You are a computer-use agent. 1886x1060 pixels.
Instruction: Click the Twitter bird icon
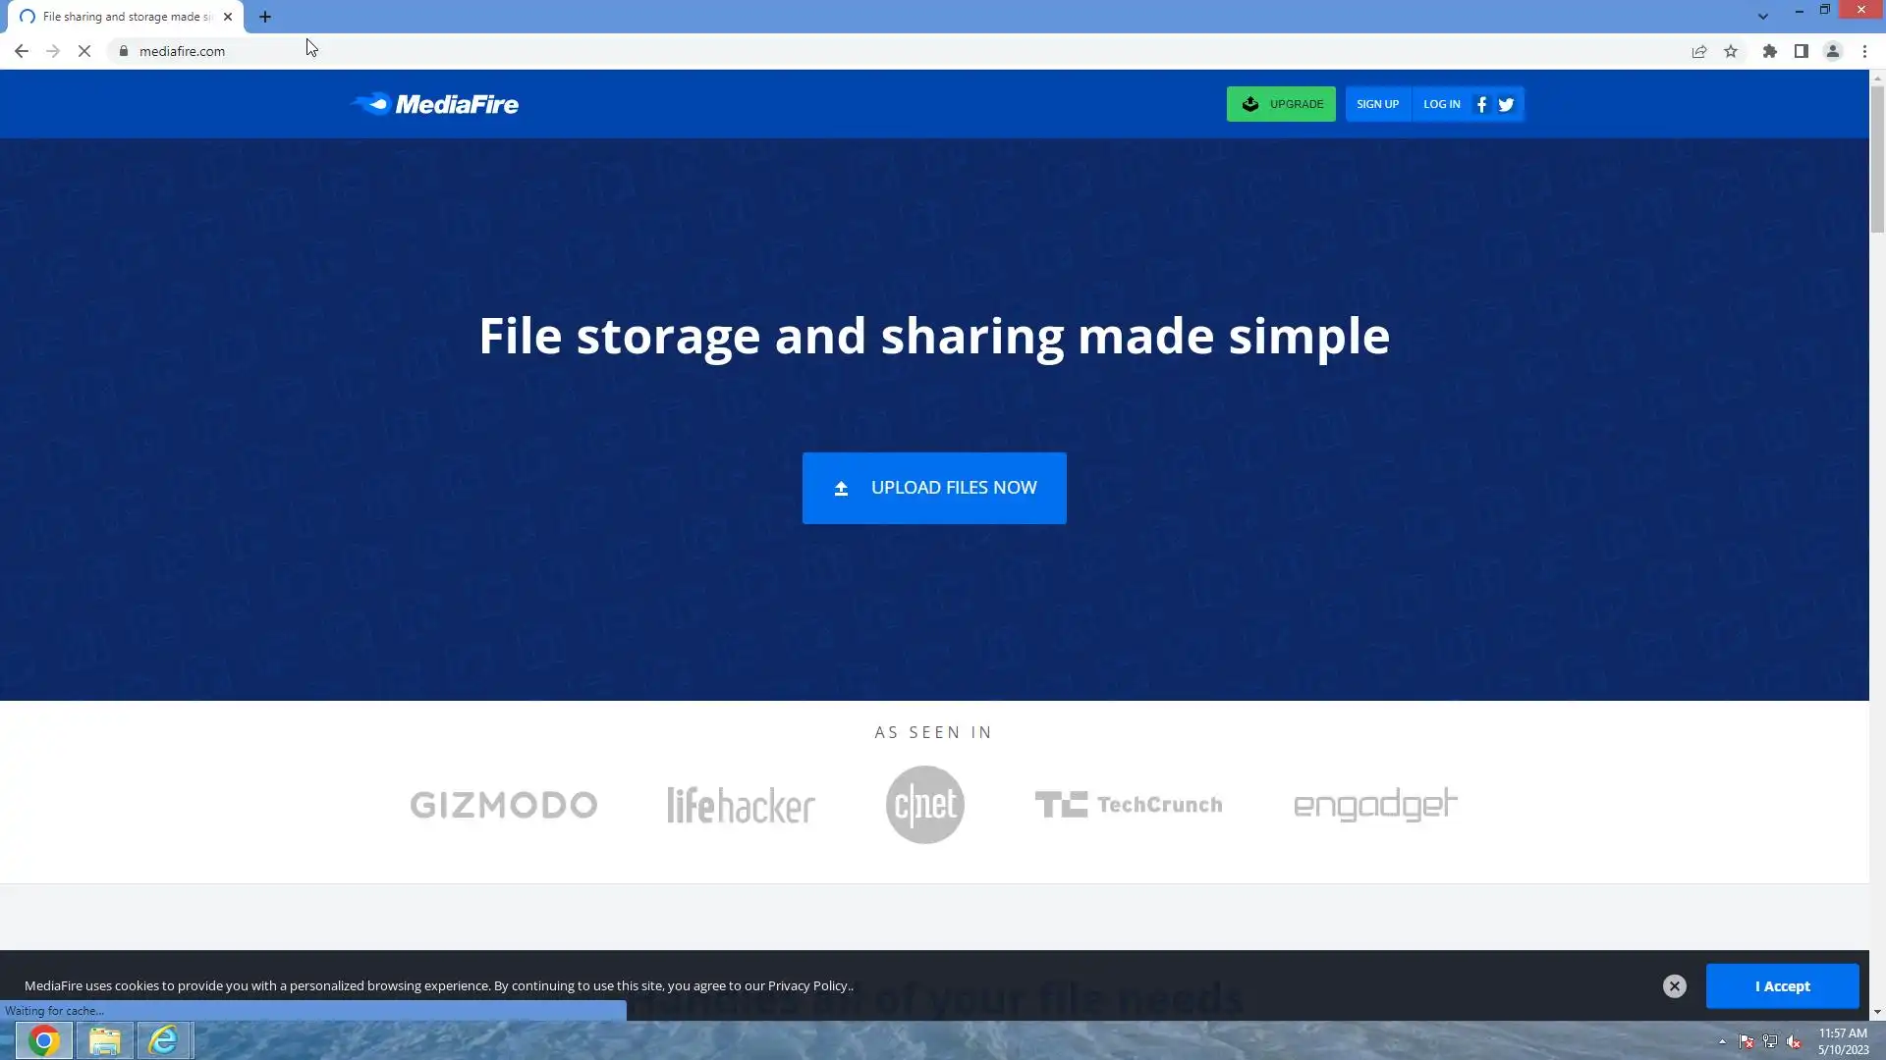point(1506,104)
